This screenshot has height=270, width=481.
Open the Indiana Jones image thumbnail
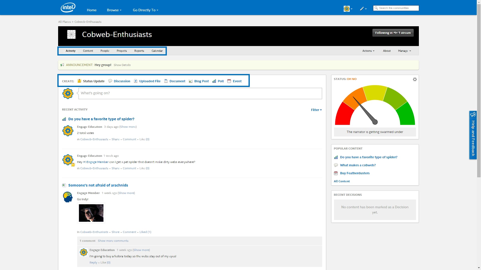tap(91, 213)
